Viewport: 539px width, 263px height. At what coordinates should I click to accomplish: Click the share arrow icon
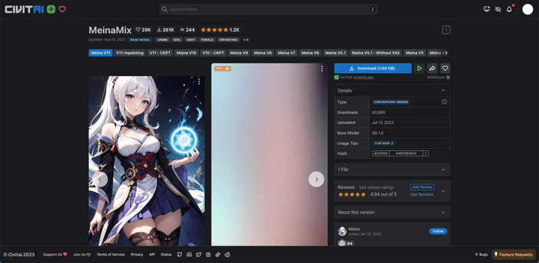(433, 68)
